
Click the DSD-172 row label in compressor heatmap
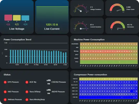point(75,88)
